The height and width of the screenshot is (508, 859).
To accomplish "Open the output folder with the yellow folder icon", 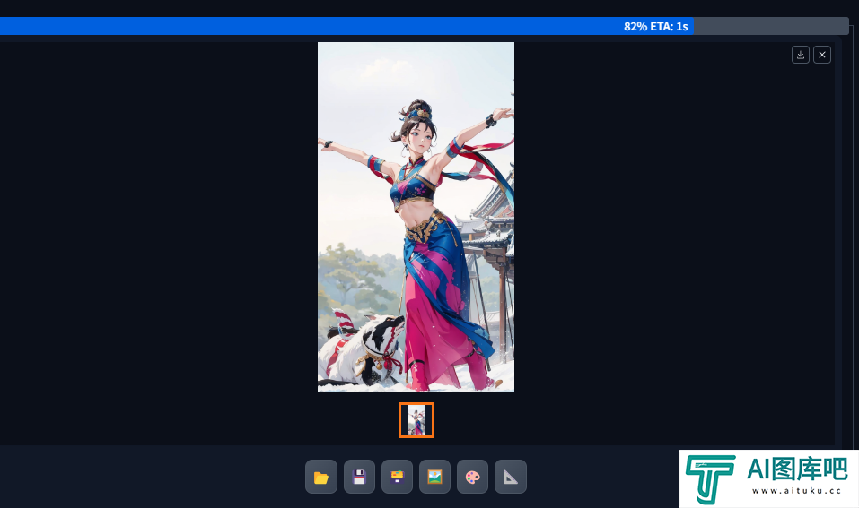I will 321,478.
